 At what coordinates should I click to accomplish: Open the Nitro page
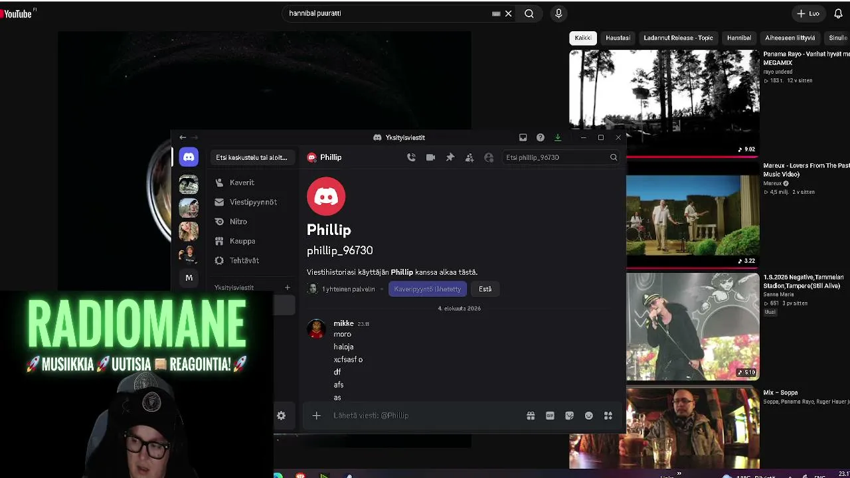pyautogui.click(x=252, y=222)
